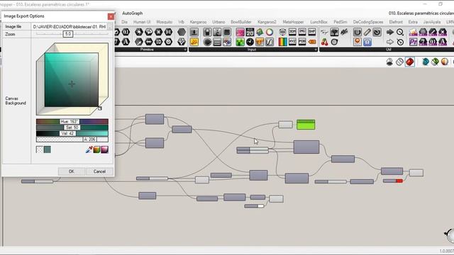The width and height of the screenshot is (454, 255).
Task: Open the AutoGraph menu
Action: click(133, 13)
